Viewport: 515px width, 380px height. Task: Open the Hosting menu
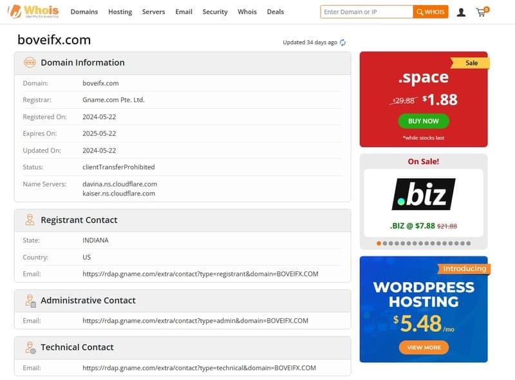tap(120, 12)
